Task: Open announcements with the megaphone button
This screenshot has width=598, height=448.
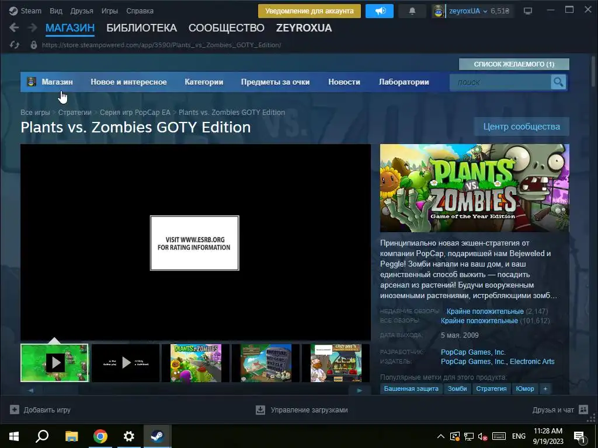Action: [380, 11]
